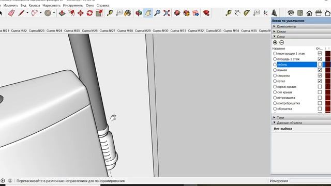Open the 'Нарисовать' menu
331x186 pixels.
point(52,5)
